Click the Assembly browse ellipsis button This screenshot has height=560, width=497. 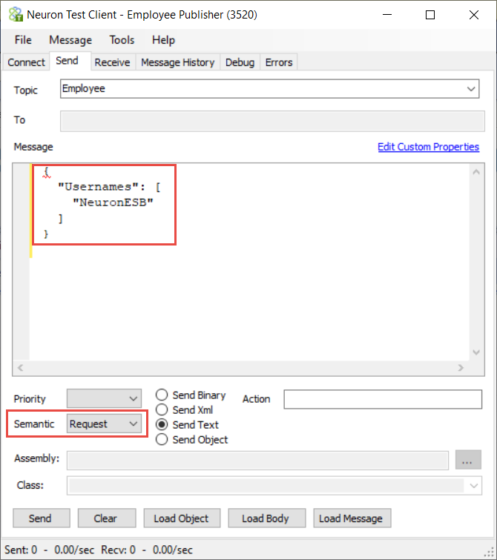pos(468,460)
